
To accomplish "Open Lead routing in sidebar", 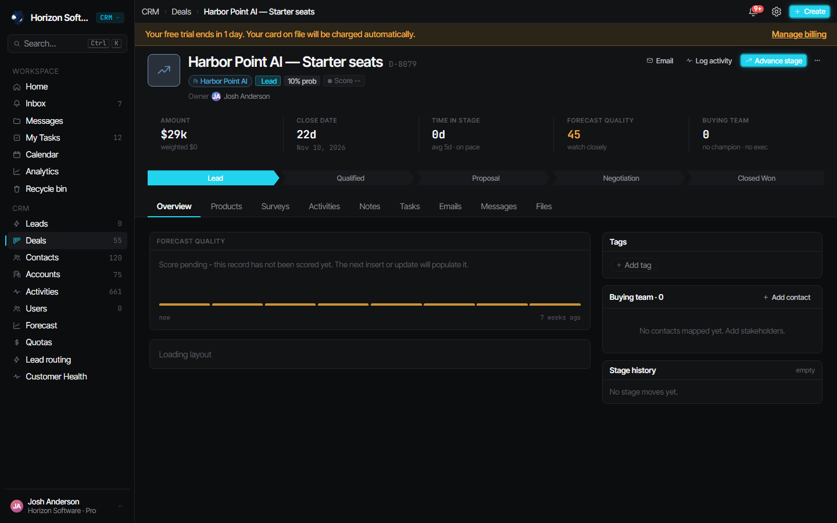I will tap(67, 360).
